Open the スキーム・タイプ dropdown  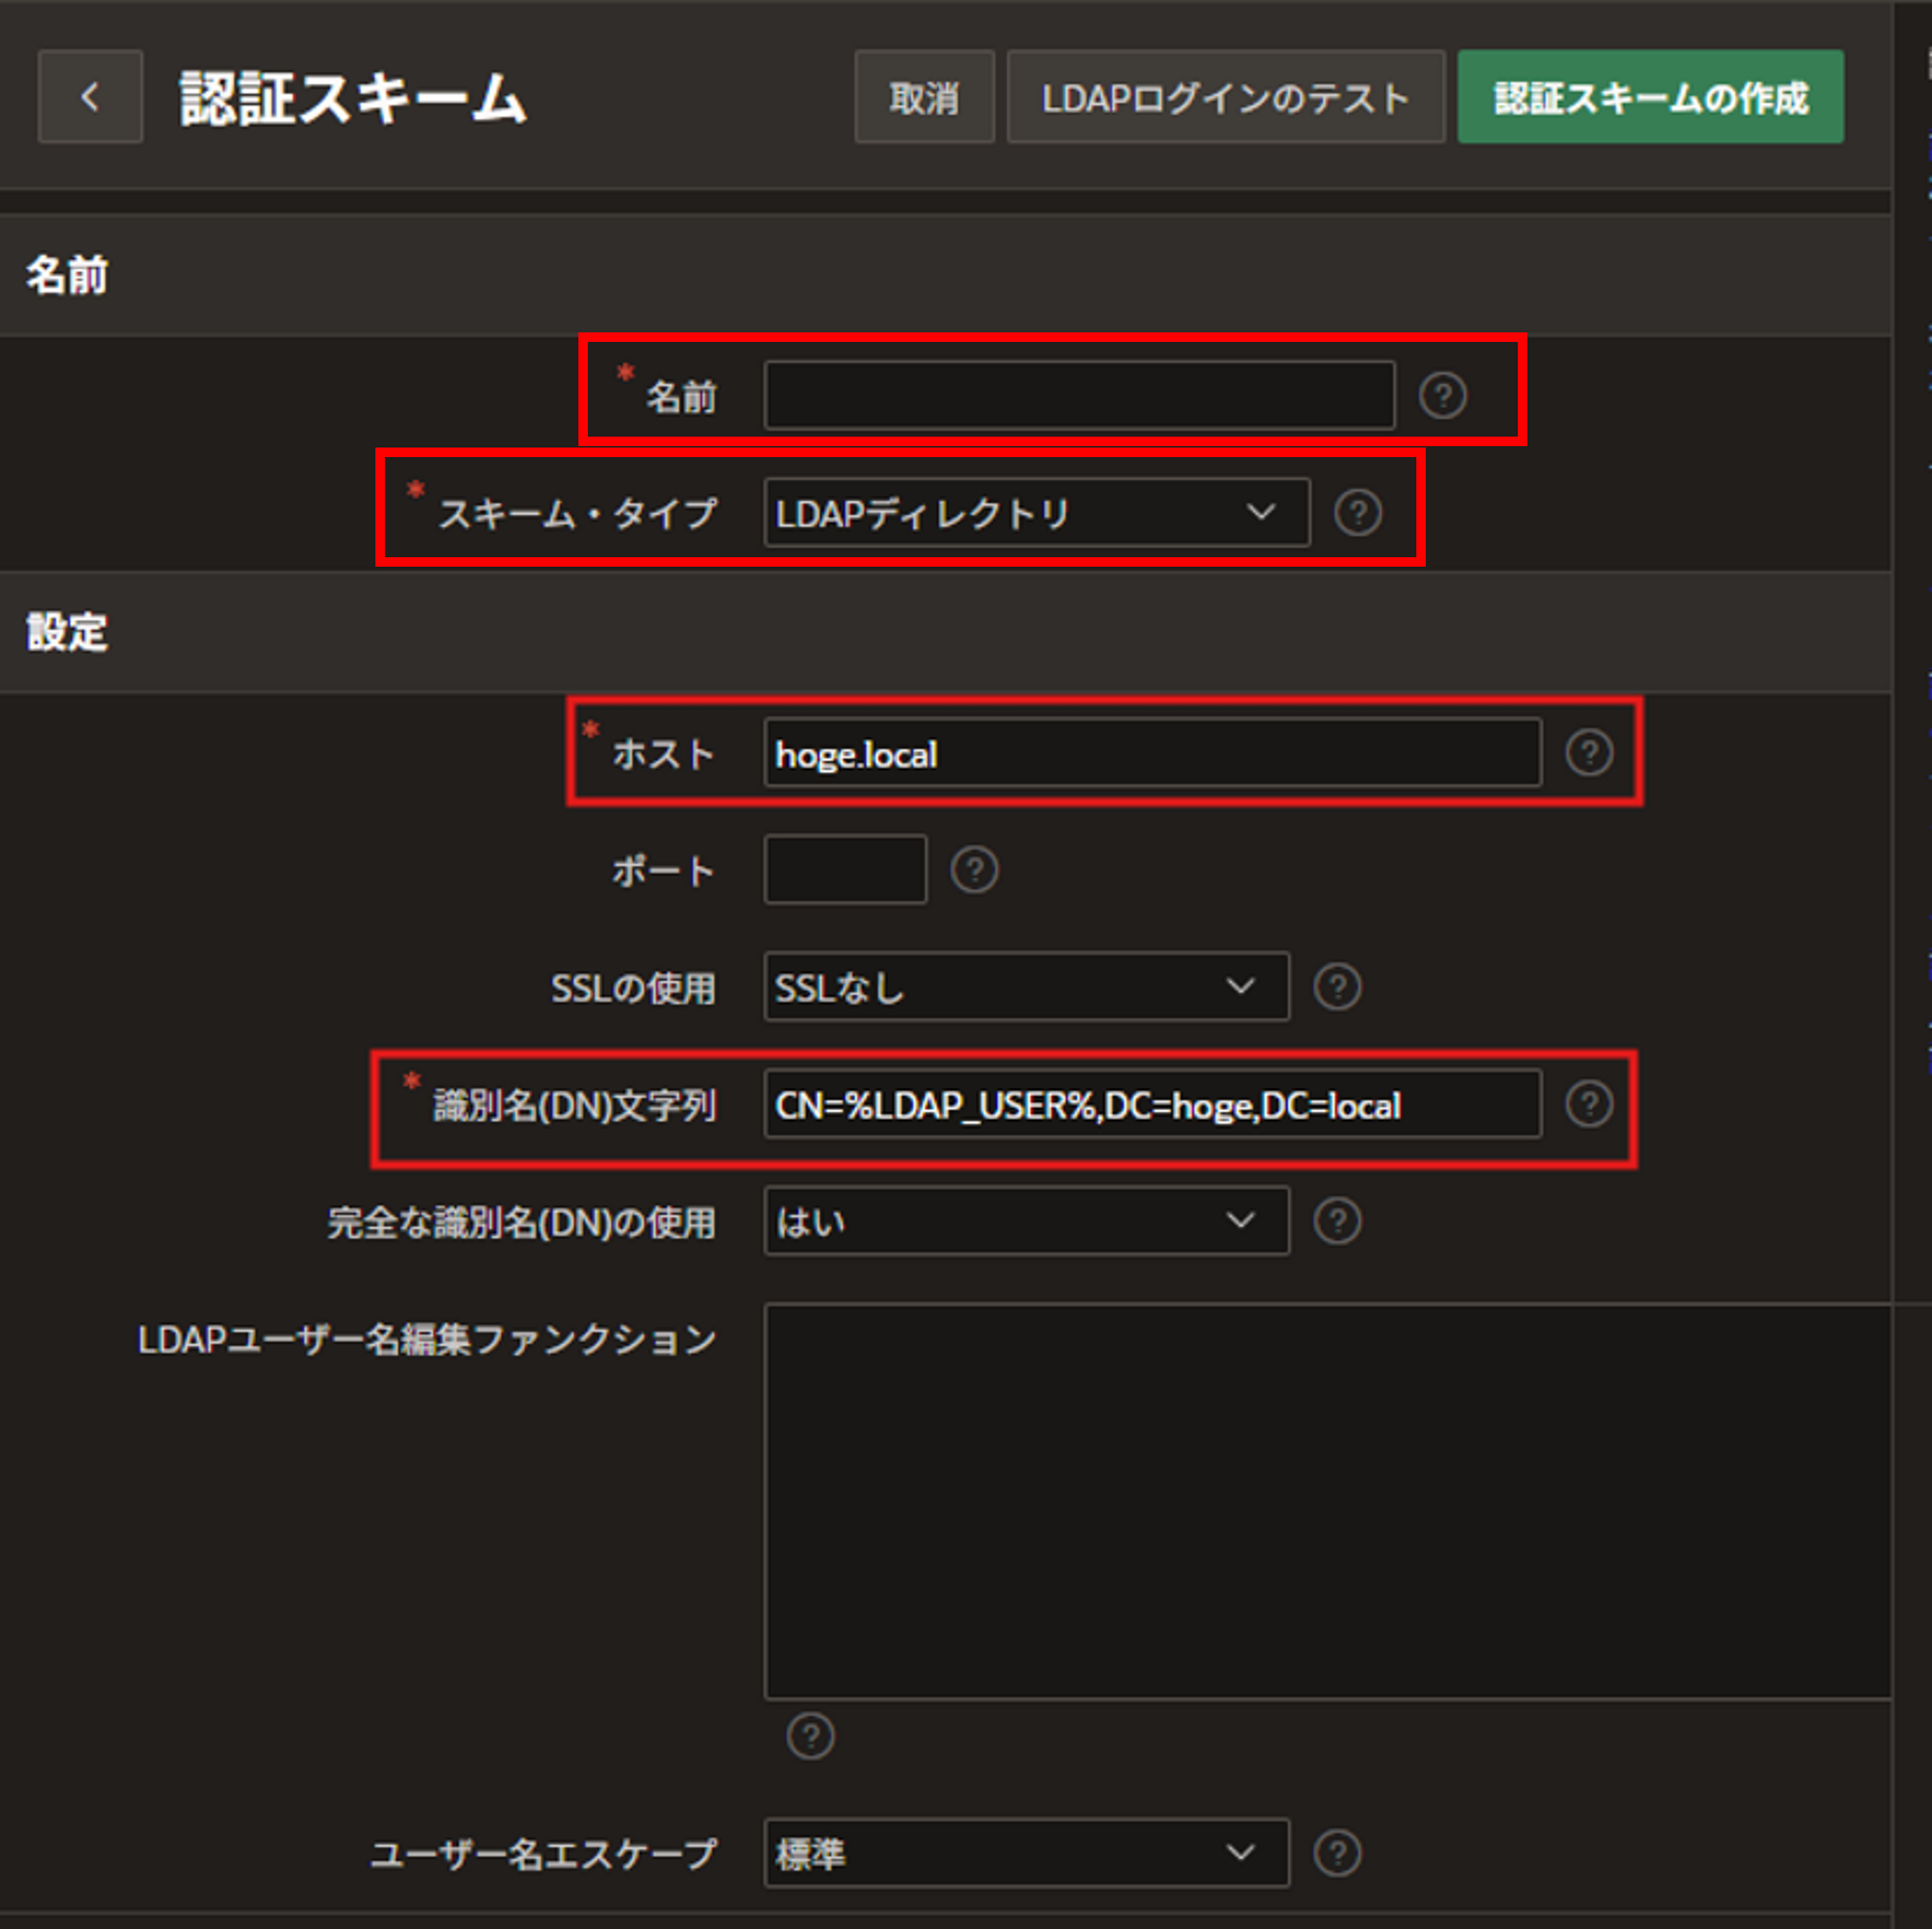[x=1036, y=512]
